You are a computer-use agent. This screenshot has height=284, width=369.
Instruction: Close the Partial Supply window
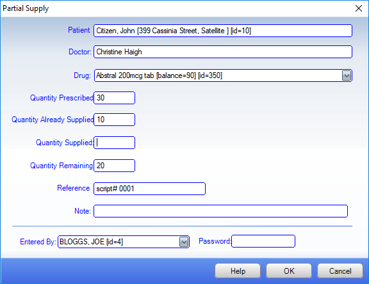pyautogui.click(x=358, y=8)
